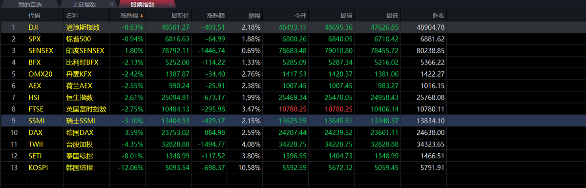Click the previous close 1016.15
Screen dimensions: 586x188
coord(433,85)
